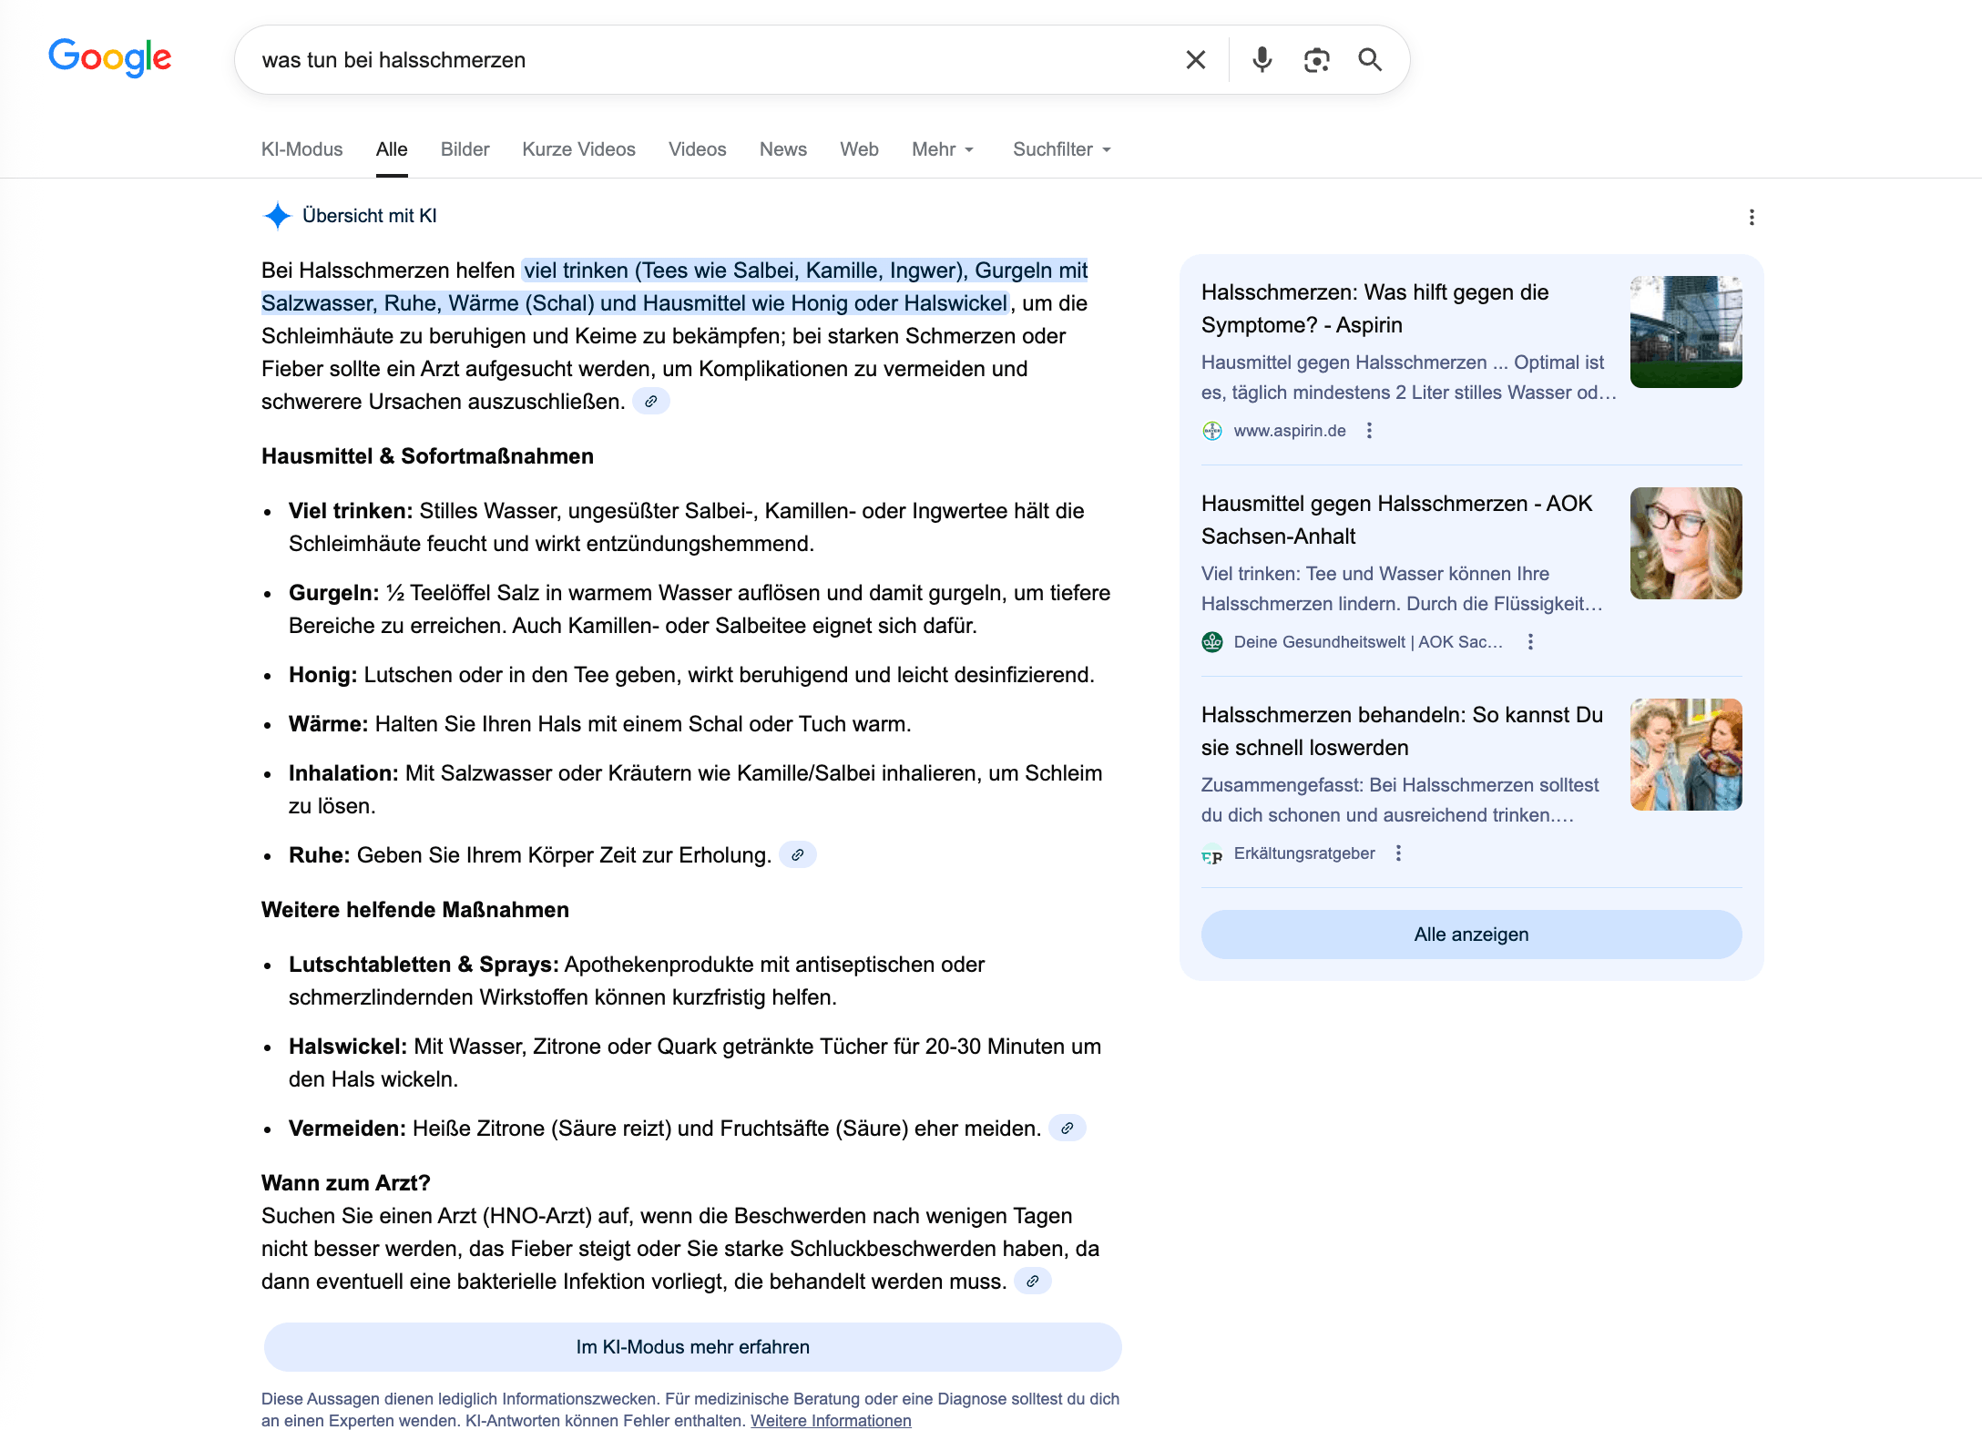Activate voice search via the microphone icon
Screen dimensions: 1982x1430
pos(1262,59)
